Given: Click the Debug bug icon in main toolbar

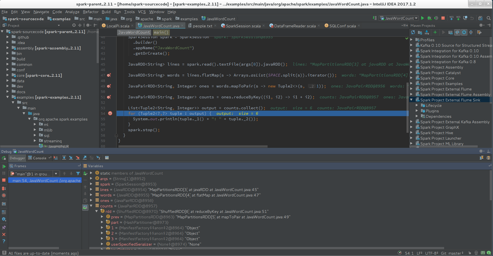Looking at the screenshot, I should pos(429,18).
